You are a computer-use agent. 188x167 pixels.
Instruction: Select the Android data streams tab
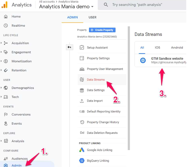[177, 48]
